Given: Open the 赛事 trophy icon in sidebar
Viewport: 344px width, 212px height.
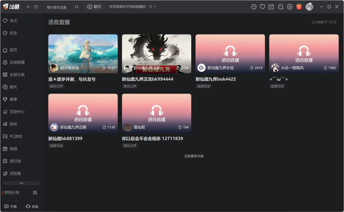Looking at the screenshot, I should [5, 99].
